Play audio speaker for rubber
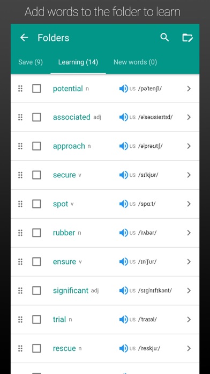Screen dimensions: 210x374 (124, 233)
